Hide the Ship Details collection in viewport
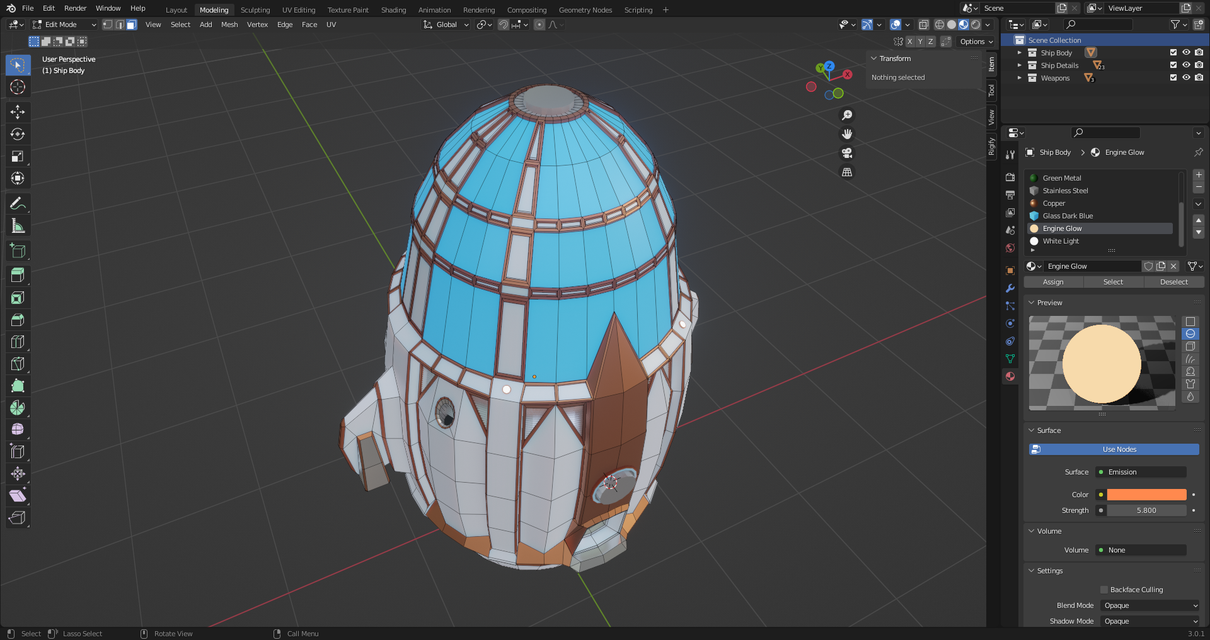The width and height of the screenshot is (1210, 640). [1186, 65]
